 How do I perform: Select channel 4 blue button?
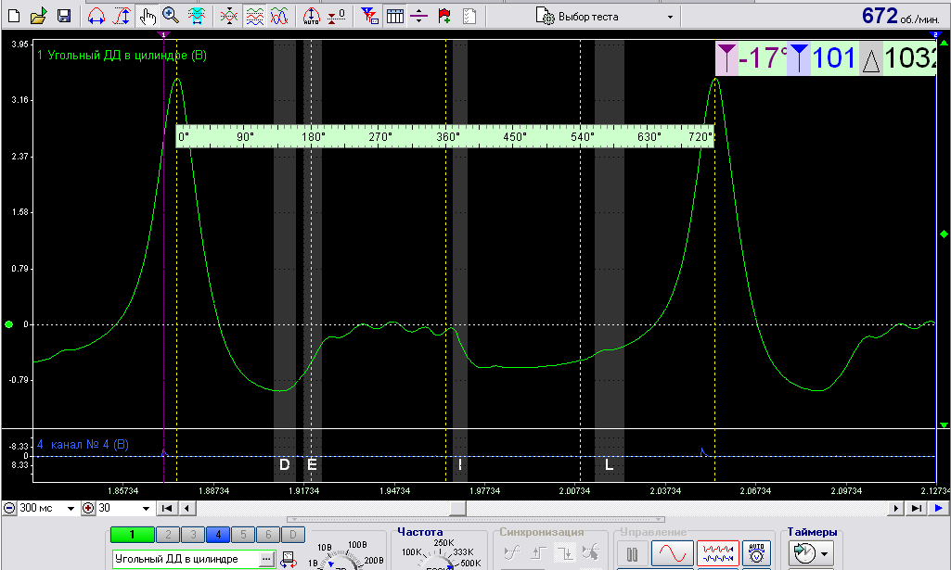[x=218, y=535]
